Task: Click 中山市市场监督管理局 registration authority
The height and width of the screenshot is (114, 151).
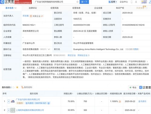Action: point(83,43)
